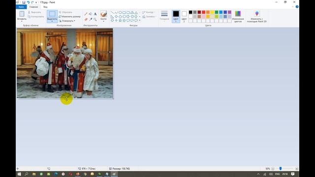The width and height of the screenshot is (315, 177).
Task: Click the zoom out minus button
Action: [273, 169]
